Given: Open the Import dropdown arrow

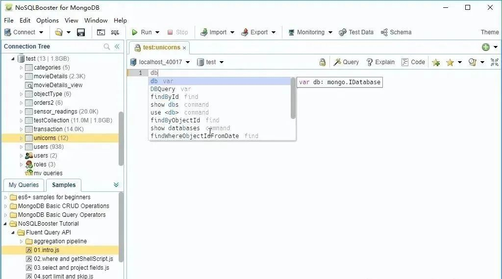Looking at the screenshot, I should 232,32.
